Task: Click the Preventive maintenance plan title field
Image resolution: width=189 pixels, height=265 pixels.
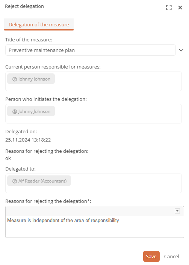Action: [91, 50]
